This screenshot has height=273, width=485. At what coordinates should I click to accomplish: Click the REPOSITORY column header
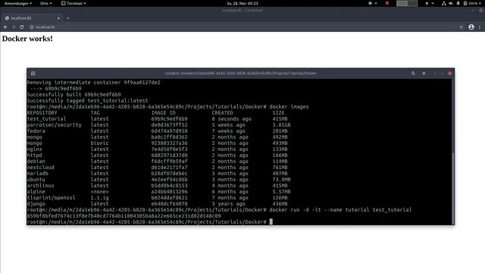[42, 113]
